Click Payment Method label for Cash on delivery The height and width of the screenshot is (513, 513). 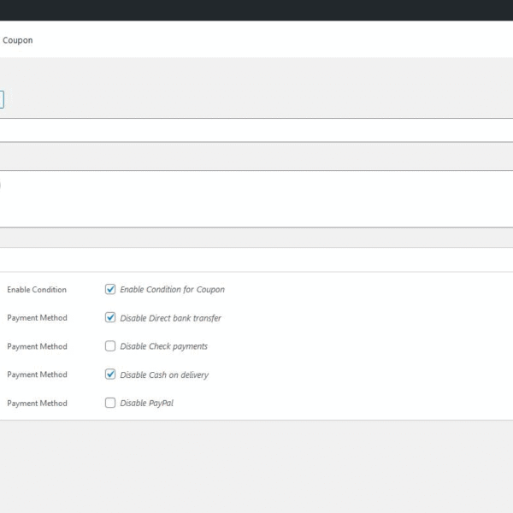(x=37, y=374)
